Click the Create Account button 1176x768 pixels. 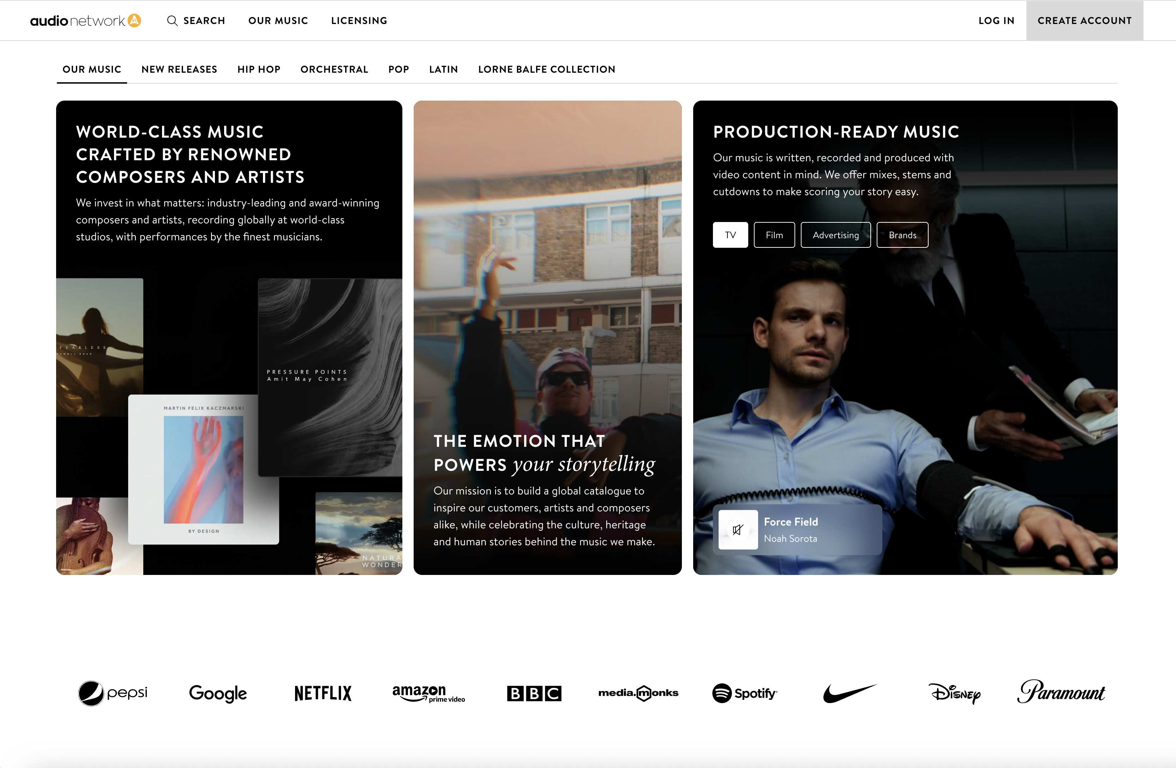pyautogui.click(x=1084, y=20)
